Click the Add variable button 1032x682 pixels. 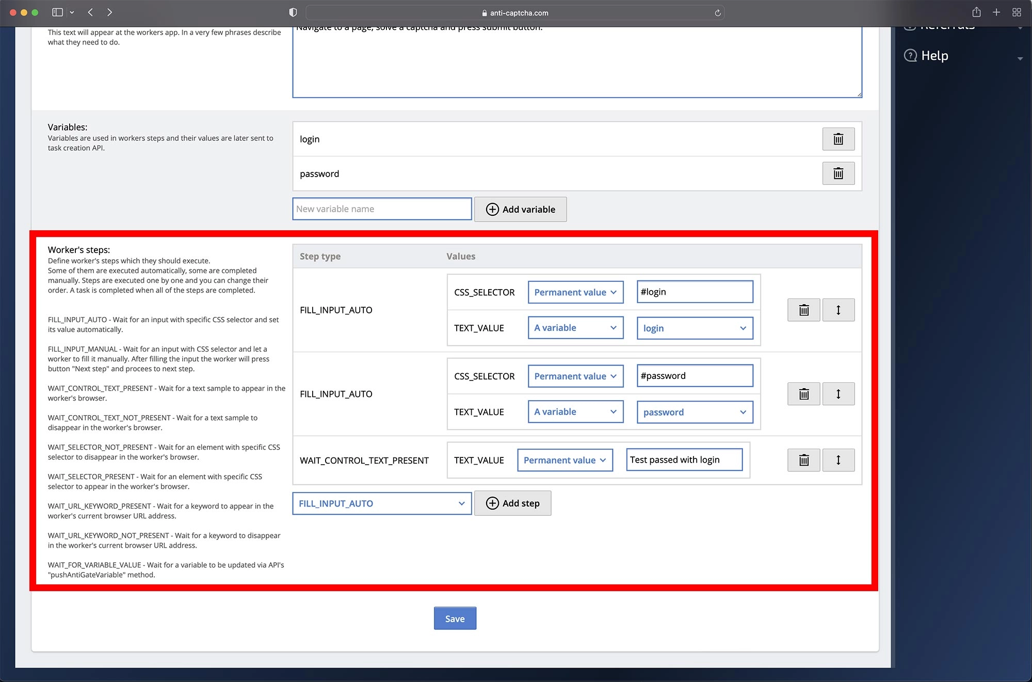(x=520, y=209)
